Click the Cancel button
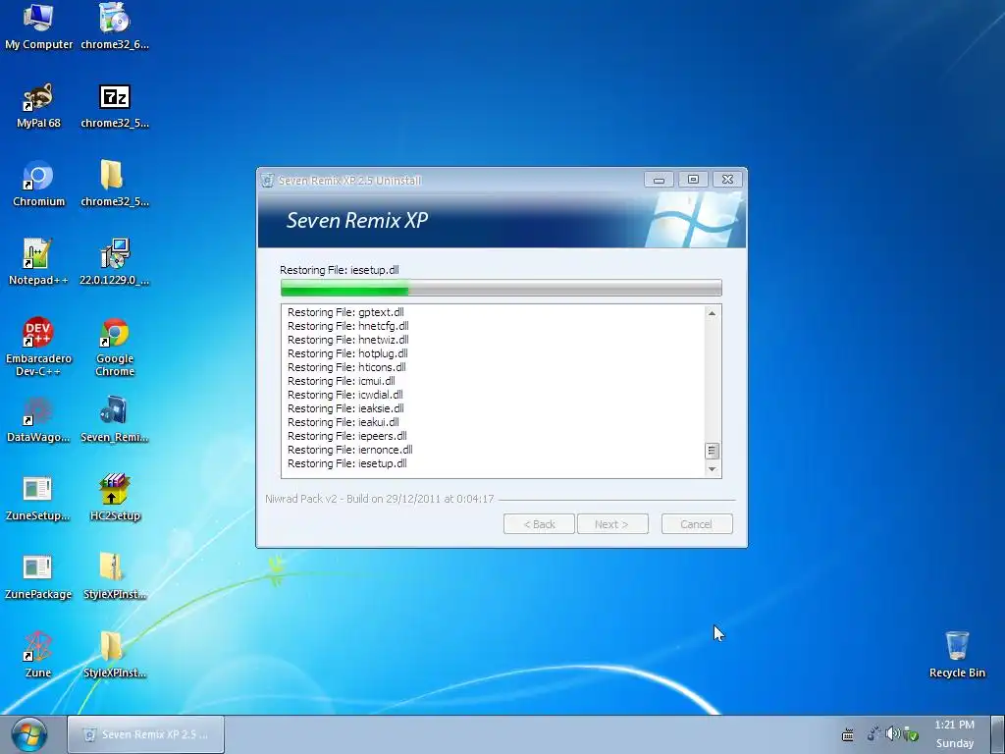 (x=697, y=524)
